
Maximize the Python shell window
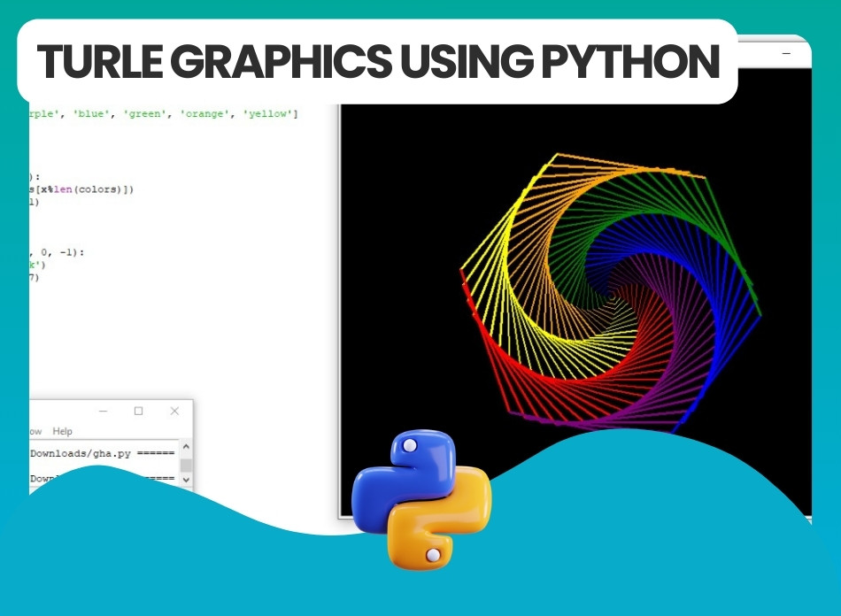click(138, 411)
